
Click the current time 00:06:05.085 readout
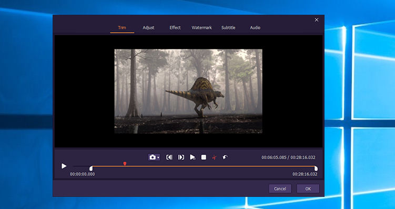point(274,157)
